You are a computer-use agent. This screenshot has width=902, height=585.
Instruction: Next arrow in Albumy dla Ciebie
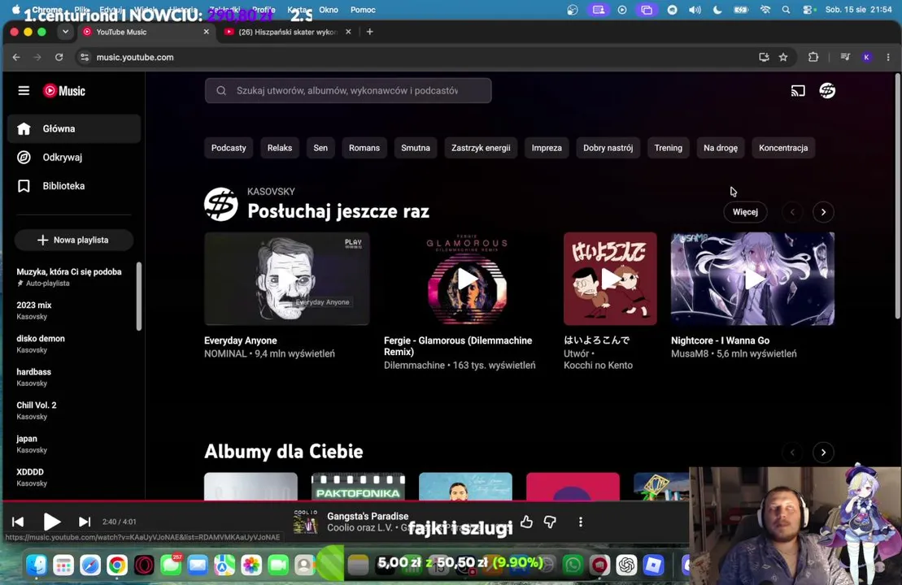pos(823,453)
